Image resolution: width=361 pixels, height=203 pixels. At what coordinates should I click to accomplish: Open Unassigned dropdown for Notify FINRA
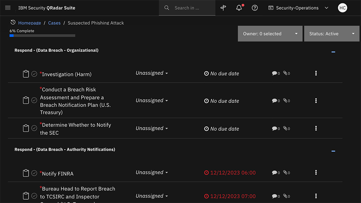[x=152, y=172]
